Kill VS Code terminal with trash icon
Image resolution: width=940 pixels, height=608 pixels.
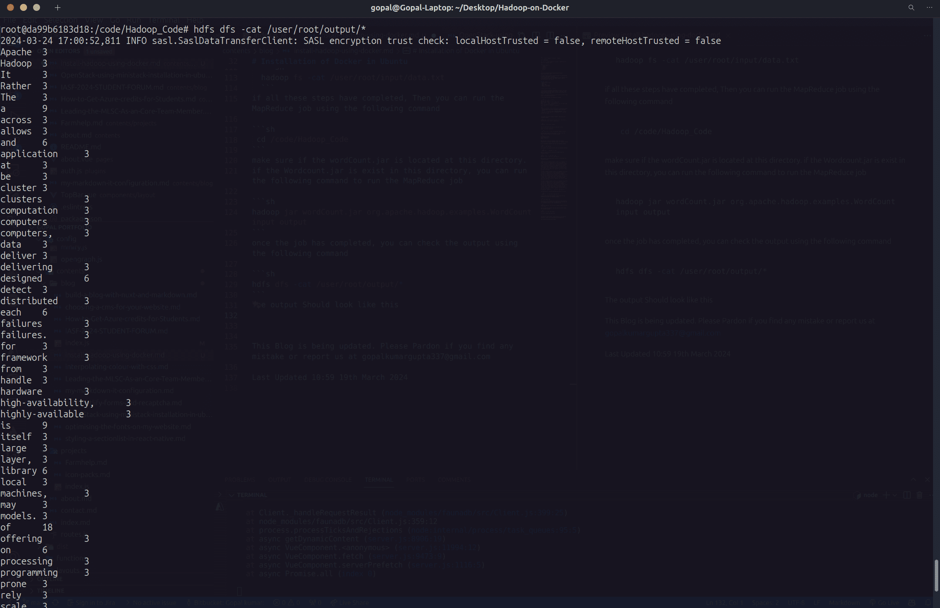point(919,495)
